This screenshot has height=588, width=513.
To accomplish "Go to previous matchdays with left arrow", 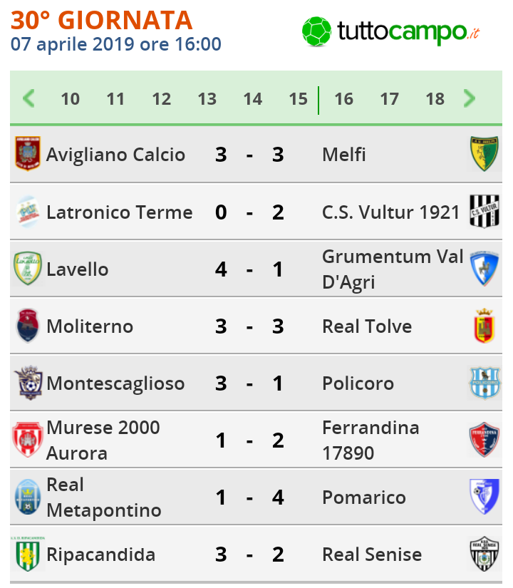I will coord(28,98).
